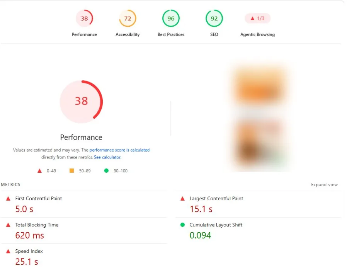
Task: Click the red triangle beside First Contentful Paint
Action: pos(8,199)
